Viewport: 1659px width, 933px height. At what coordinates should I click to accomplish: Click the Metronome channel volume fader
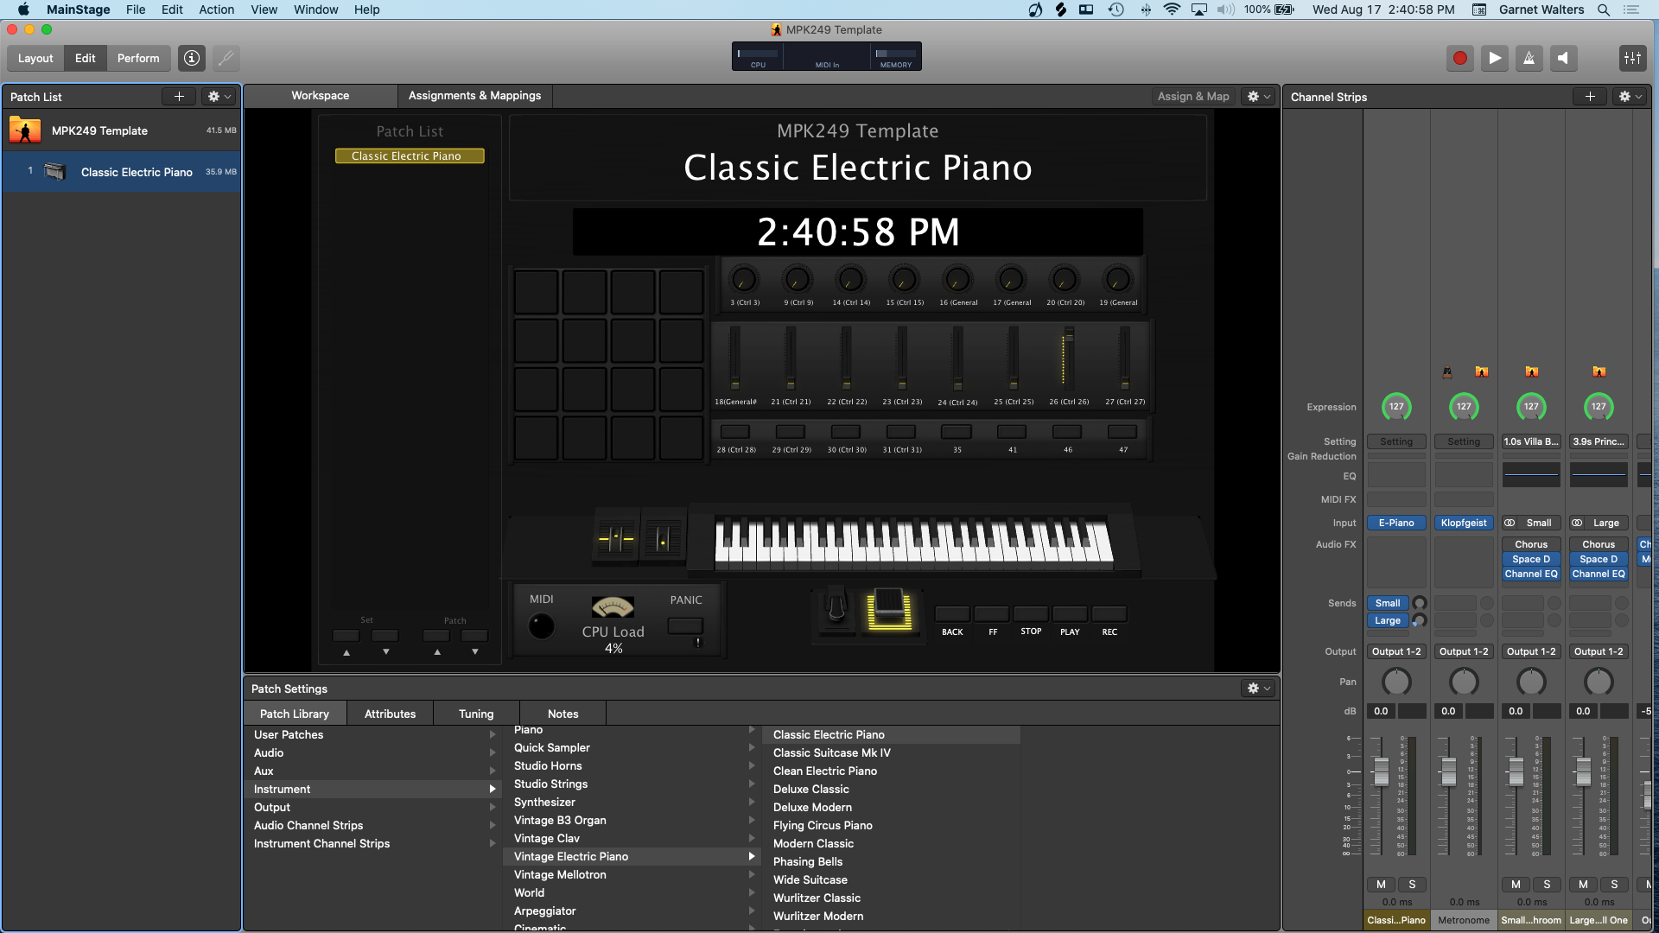tap(1449, 771)
